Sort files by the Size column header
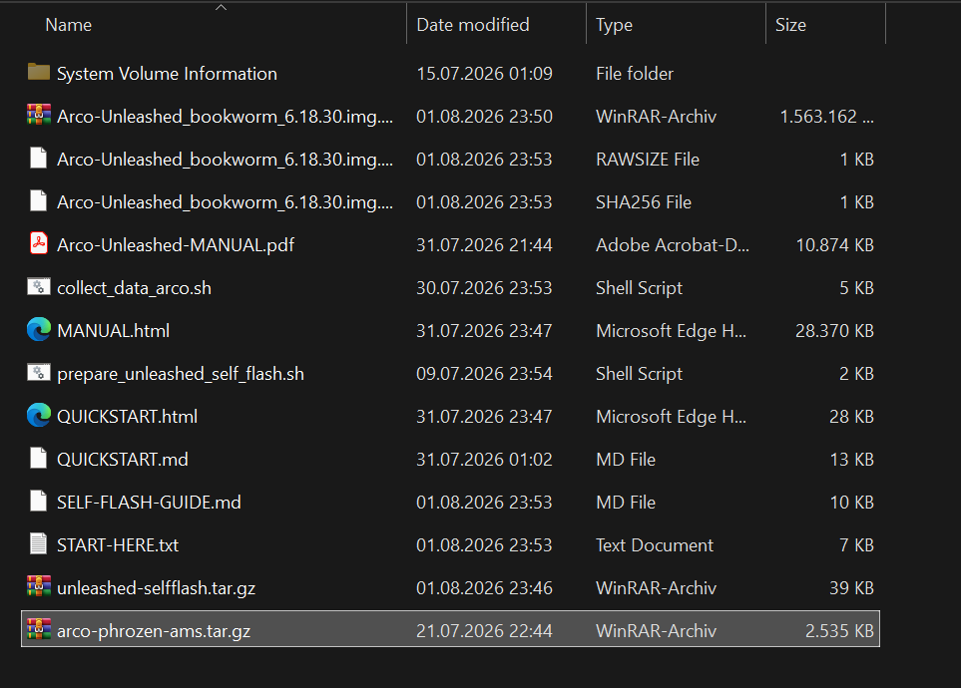 [x=790, y=25]
